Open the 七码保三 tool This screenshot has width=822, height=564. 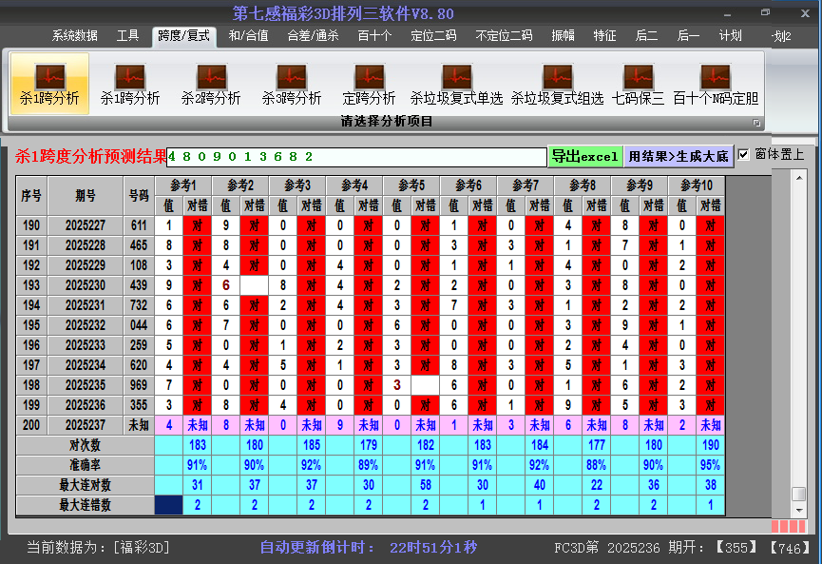[638, 83]
